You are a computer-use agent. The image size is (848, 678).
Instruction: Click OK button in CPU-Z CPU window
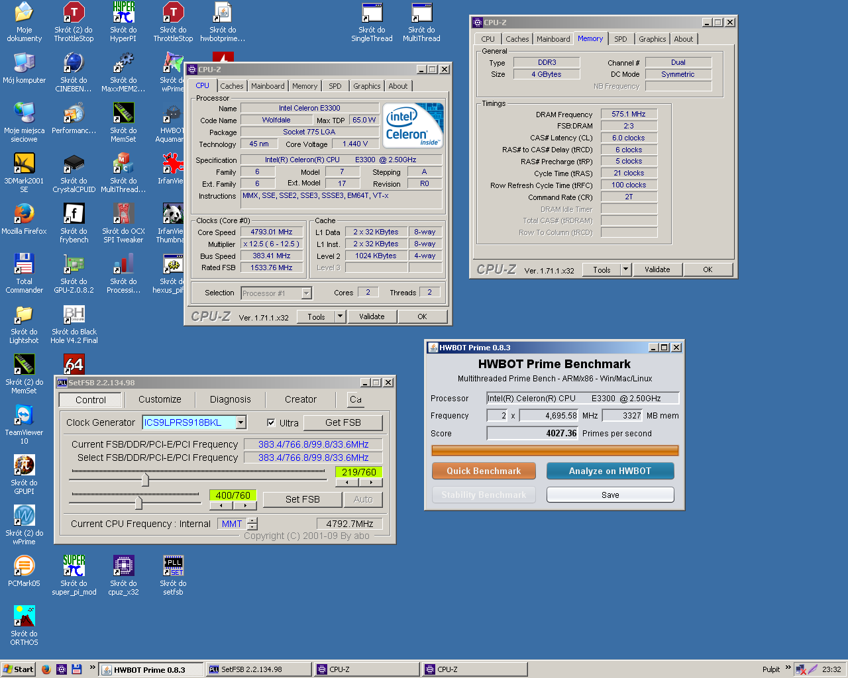422,316
